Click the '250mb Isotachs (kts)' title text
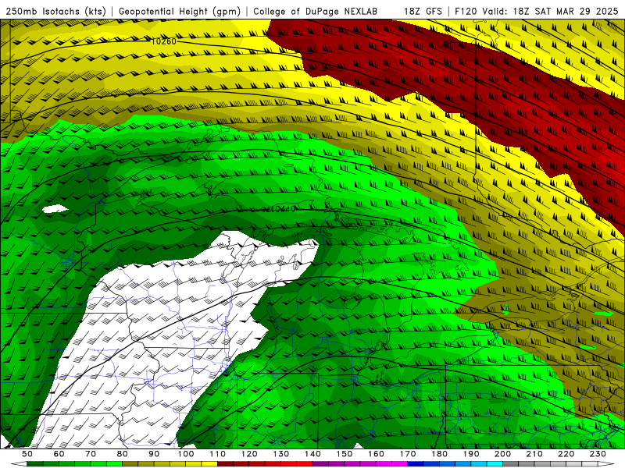 click(x=56, y=12)
